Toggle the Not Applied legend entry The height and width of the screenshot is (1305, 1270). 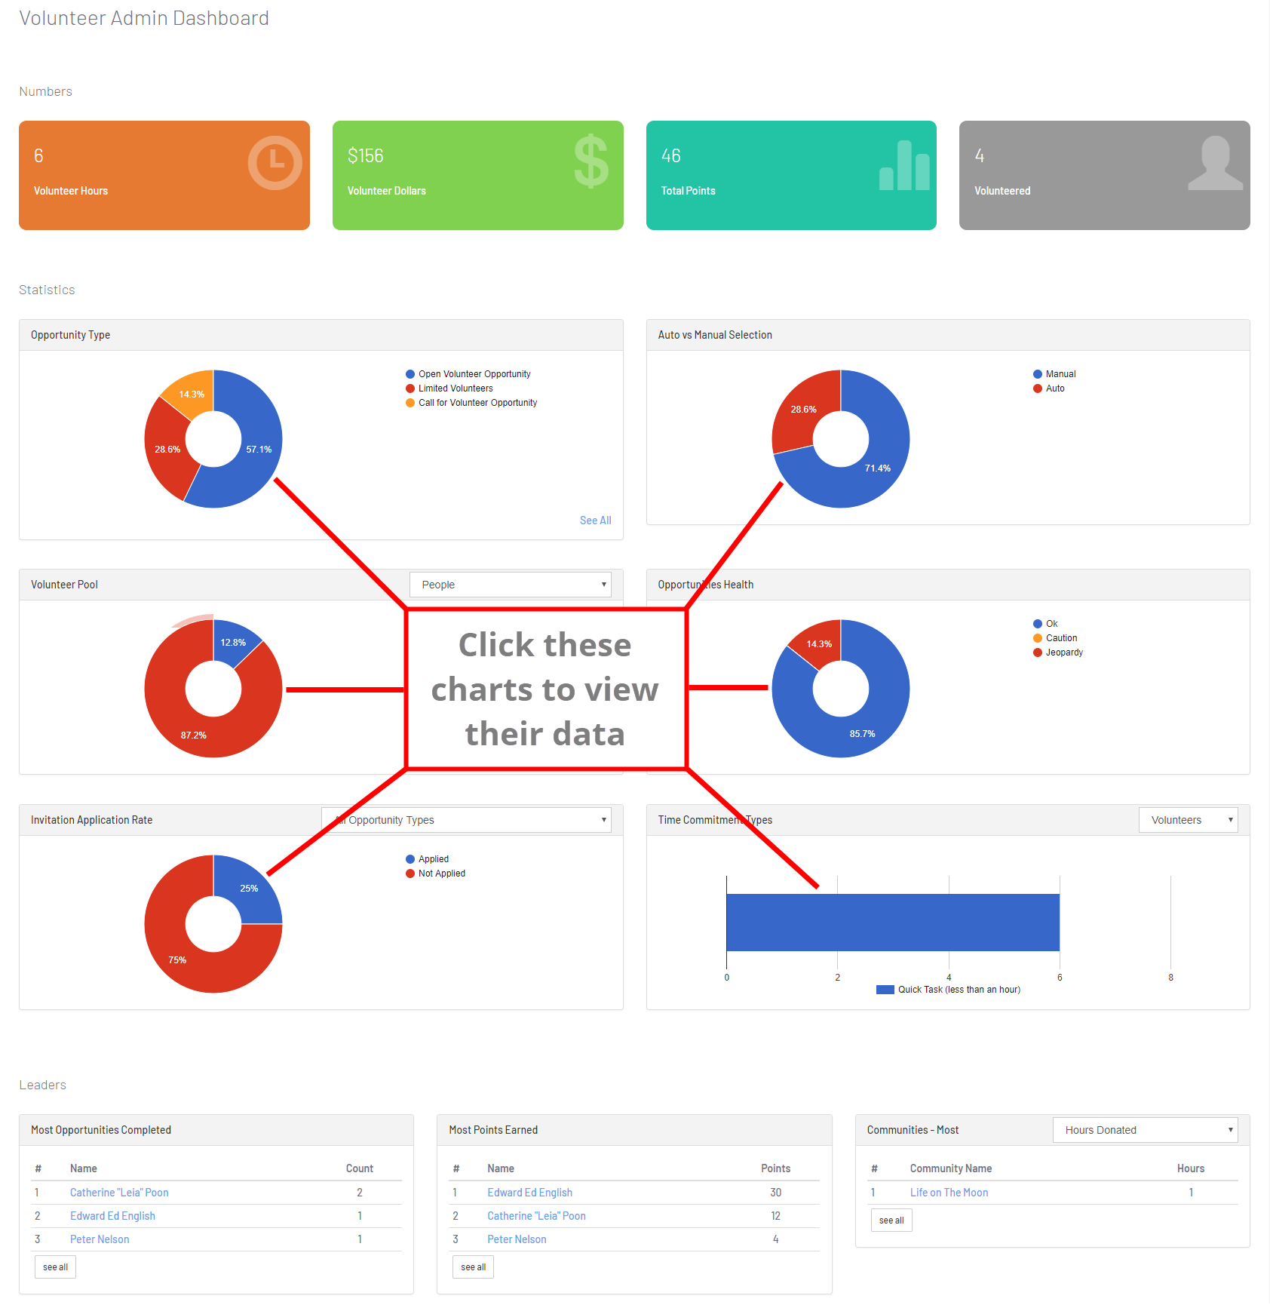coord(441,874)
